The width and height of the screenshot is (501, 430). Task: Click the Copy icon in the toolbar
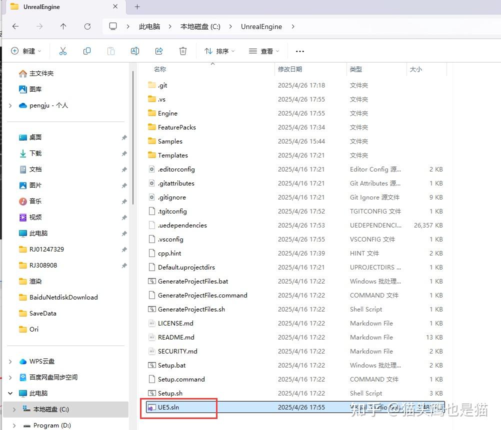[x=87, y=50]
